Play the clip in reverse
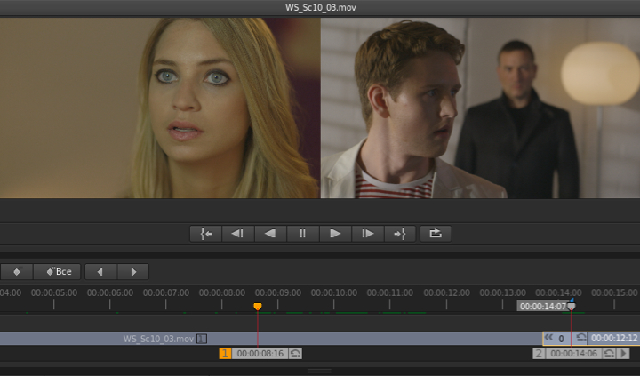The image size is (640, 376). click(x=270, y=234)
